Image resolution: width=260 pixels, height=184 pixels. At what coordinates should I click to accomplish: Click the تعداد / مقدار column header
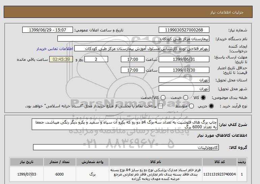[x=59, y=162]
